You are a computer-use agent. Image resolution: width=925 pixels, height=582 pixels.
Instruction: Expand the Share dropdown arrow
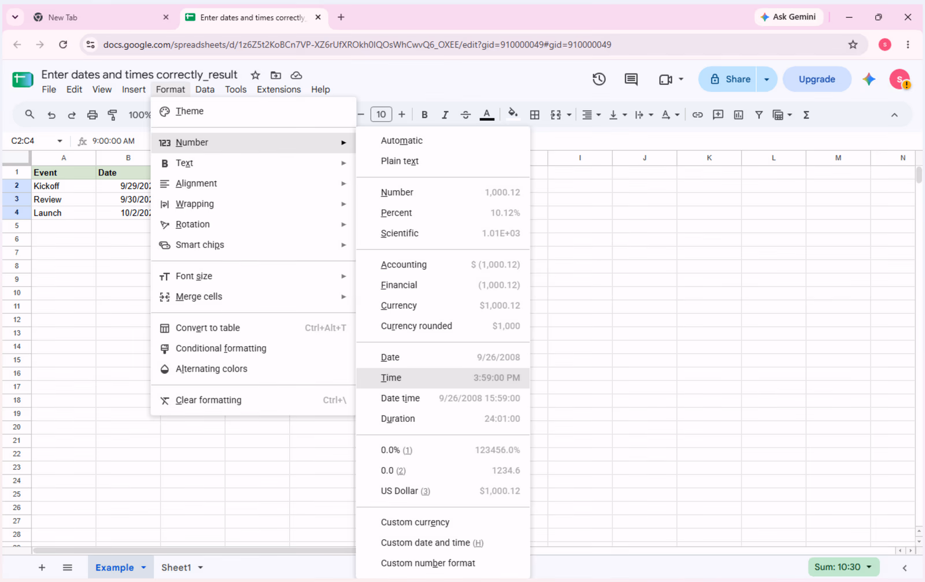click(767, 79)
